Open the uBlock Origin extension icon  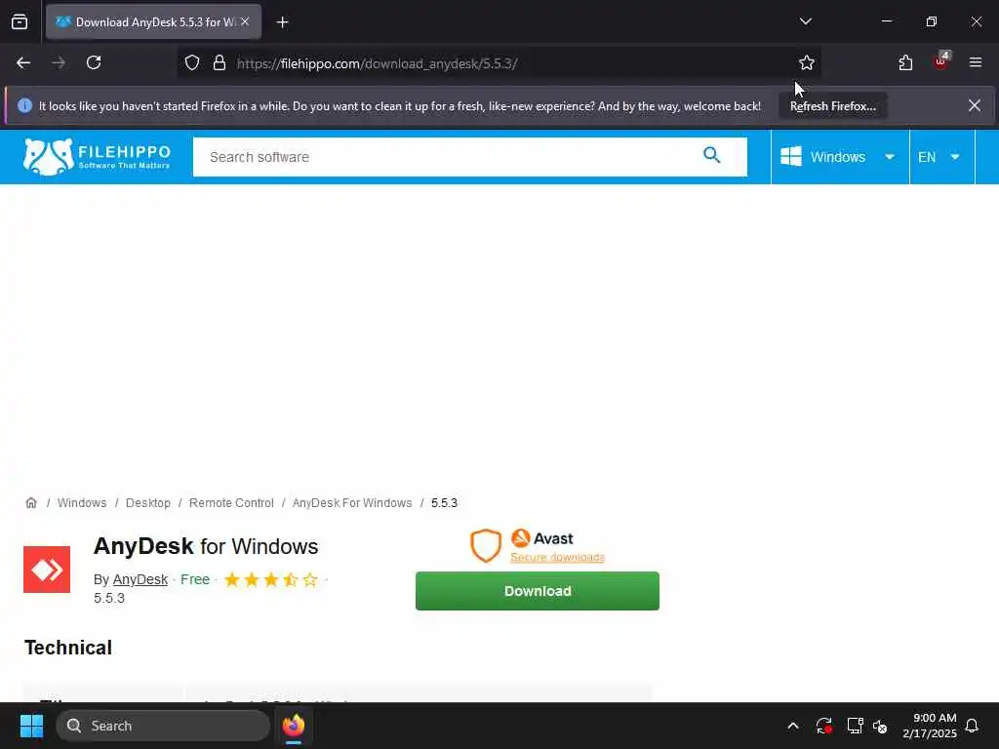pos(941,61)
